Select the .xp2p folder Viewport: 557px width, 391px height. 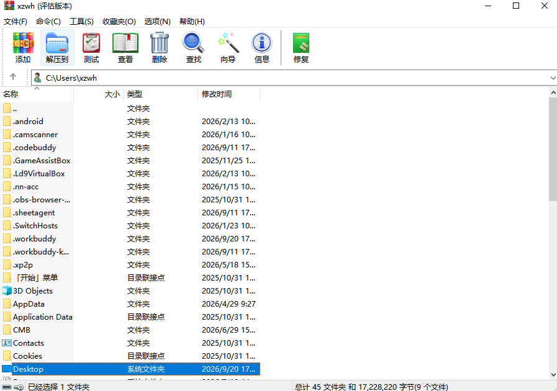click(x=130, y=264)
